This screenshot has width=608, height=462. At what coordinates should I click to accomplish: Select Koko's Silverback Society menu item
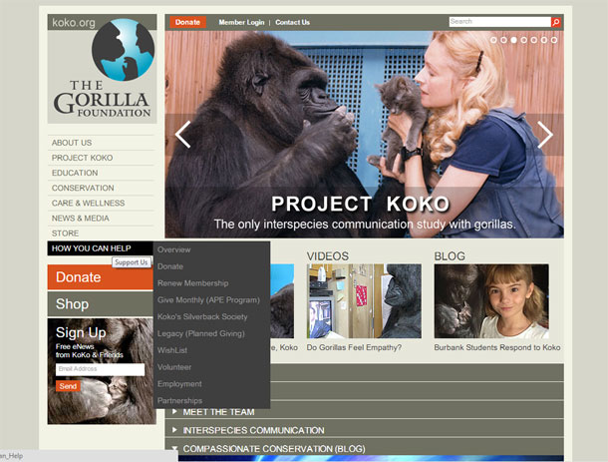click(x=202, y=316)
